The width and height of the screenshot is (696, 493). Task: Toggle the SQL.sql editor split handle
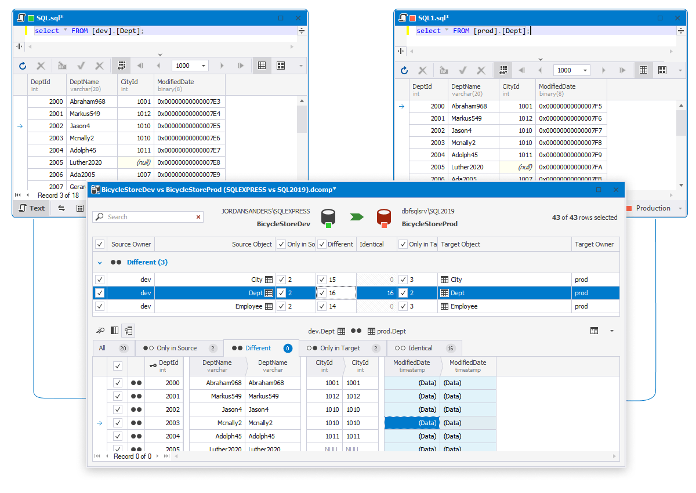[301, 31]
